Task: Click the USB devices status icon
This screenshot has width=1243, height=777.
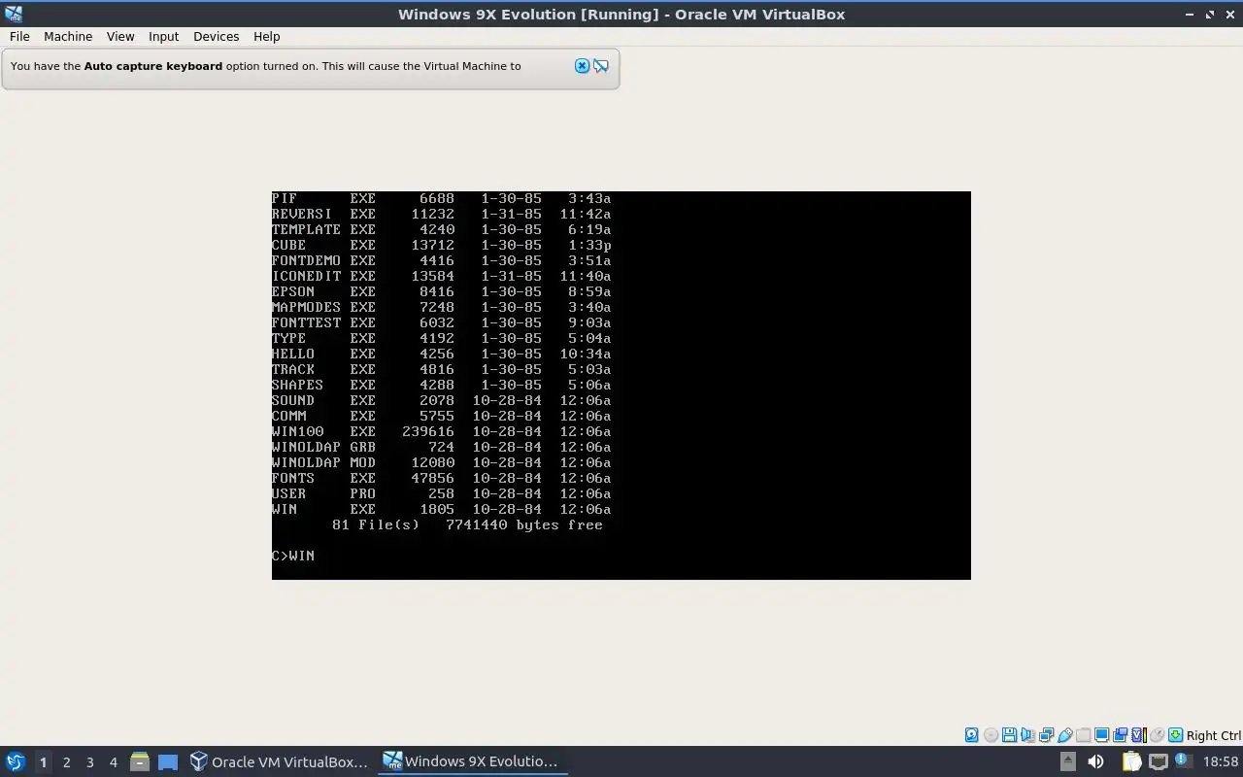Action: [1065, 735]
